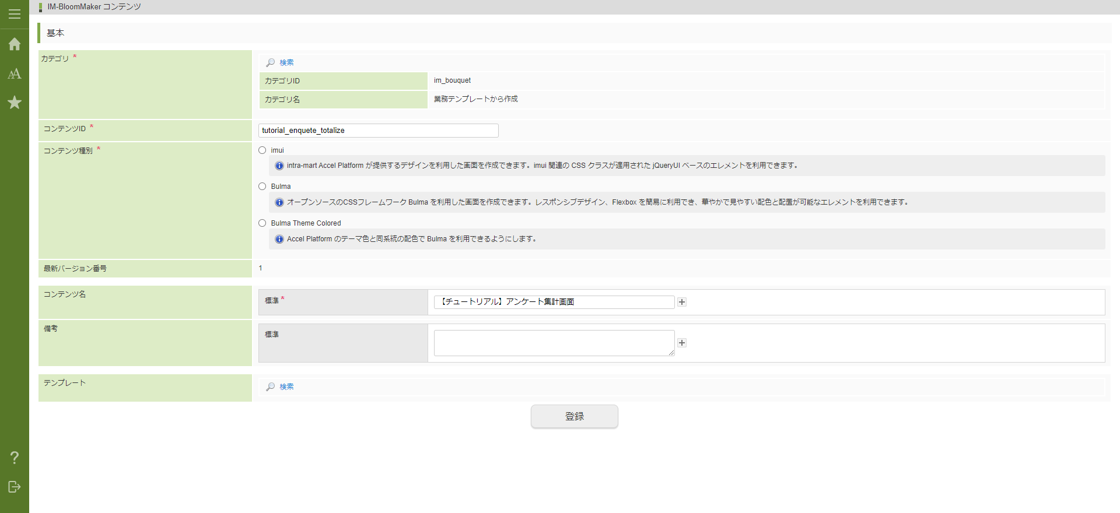Viewport: 1120px width, 513px height.
Task: Click 検索 link in カテゴリ section
Action: point(286,62)
